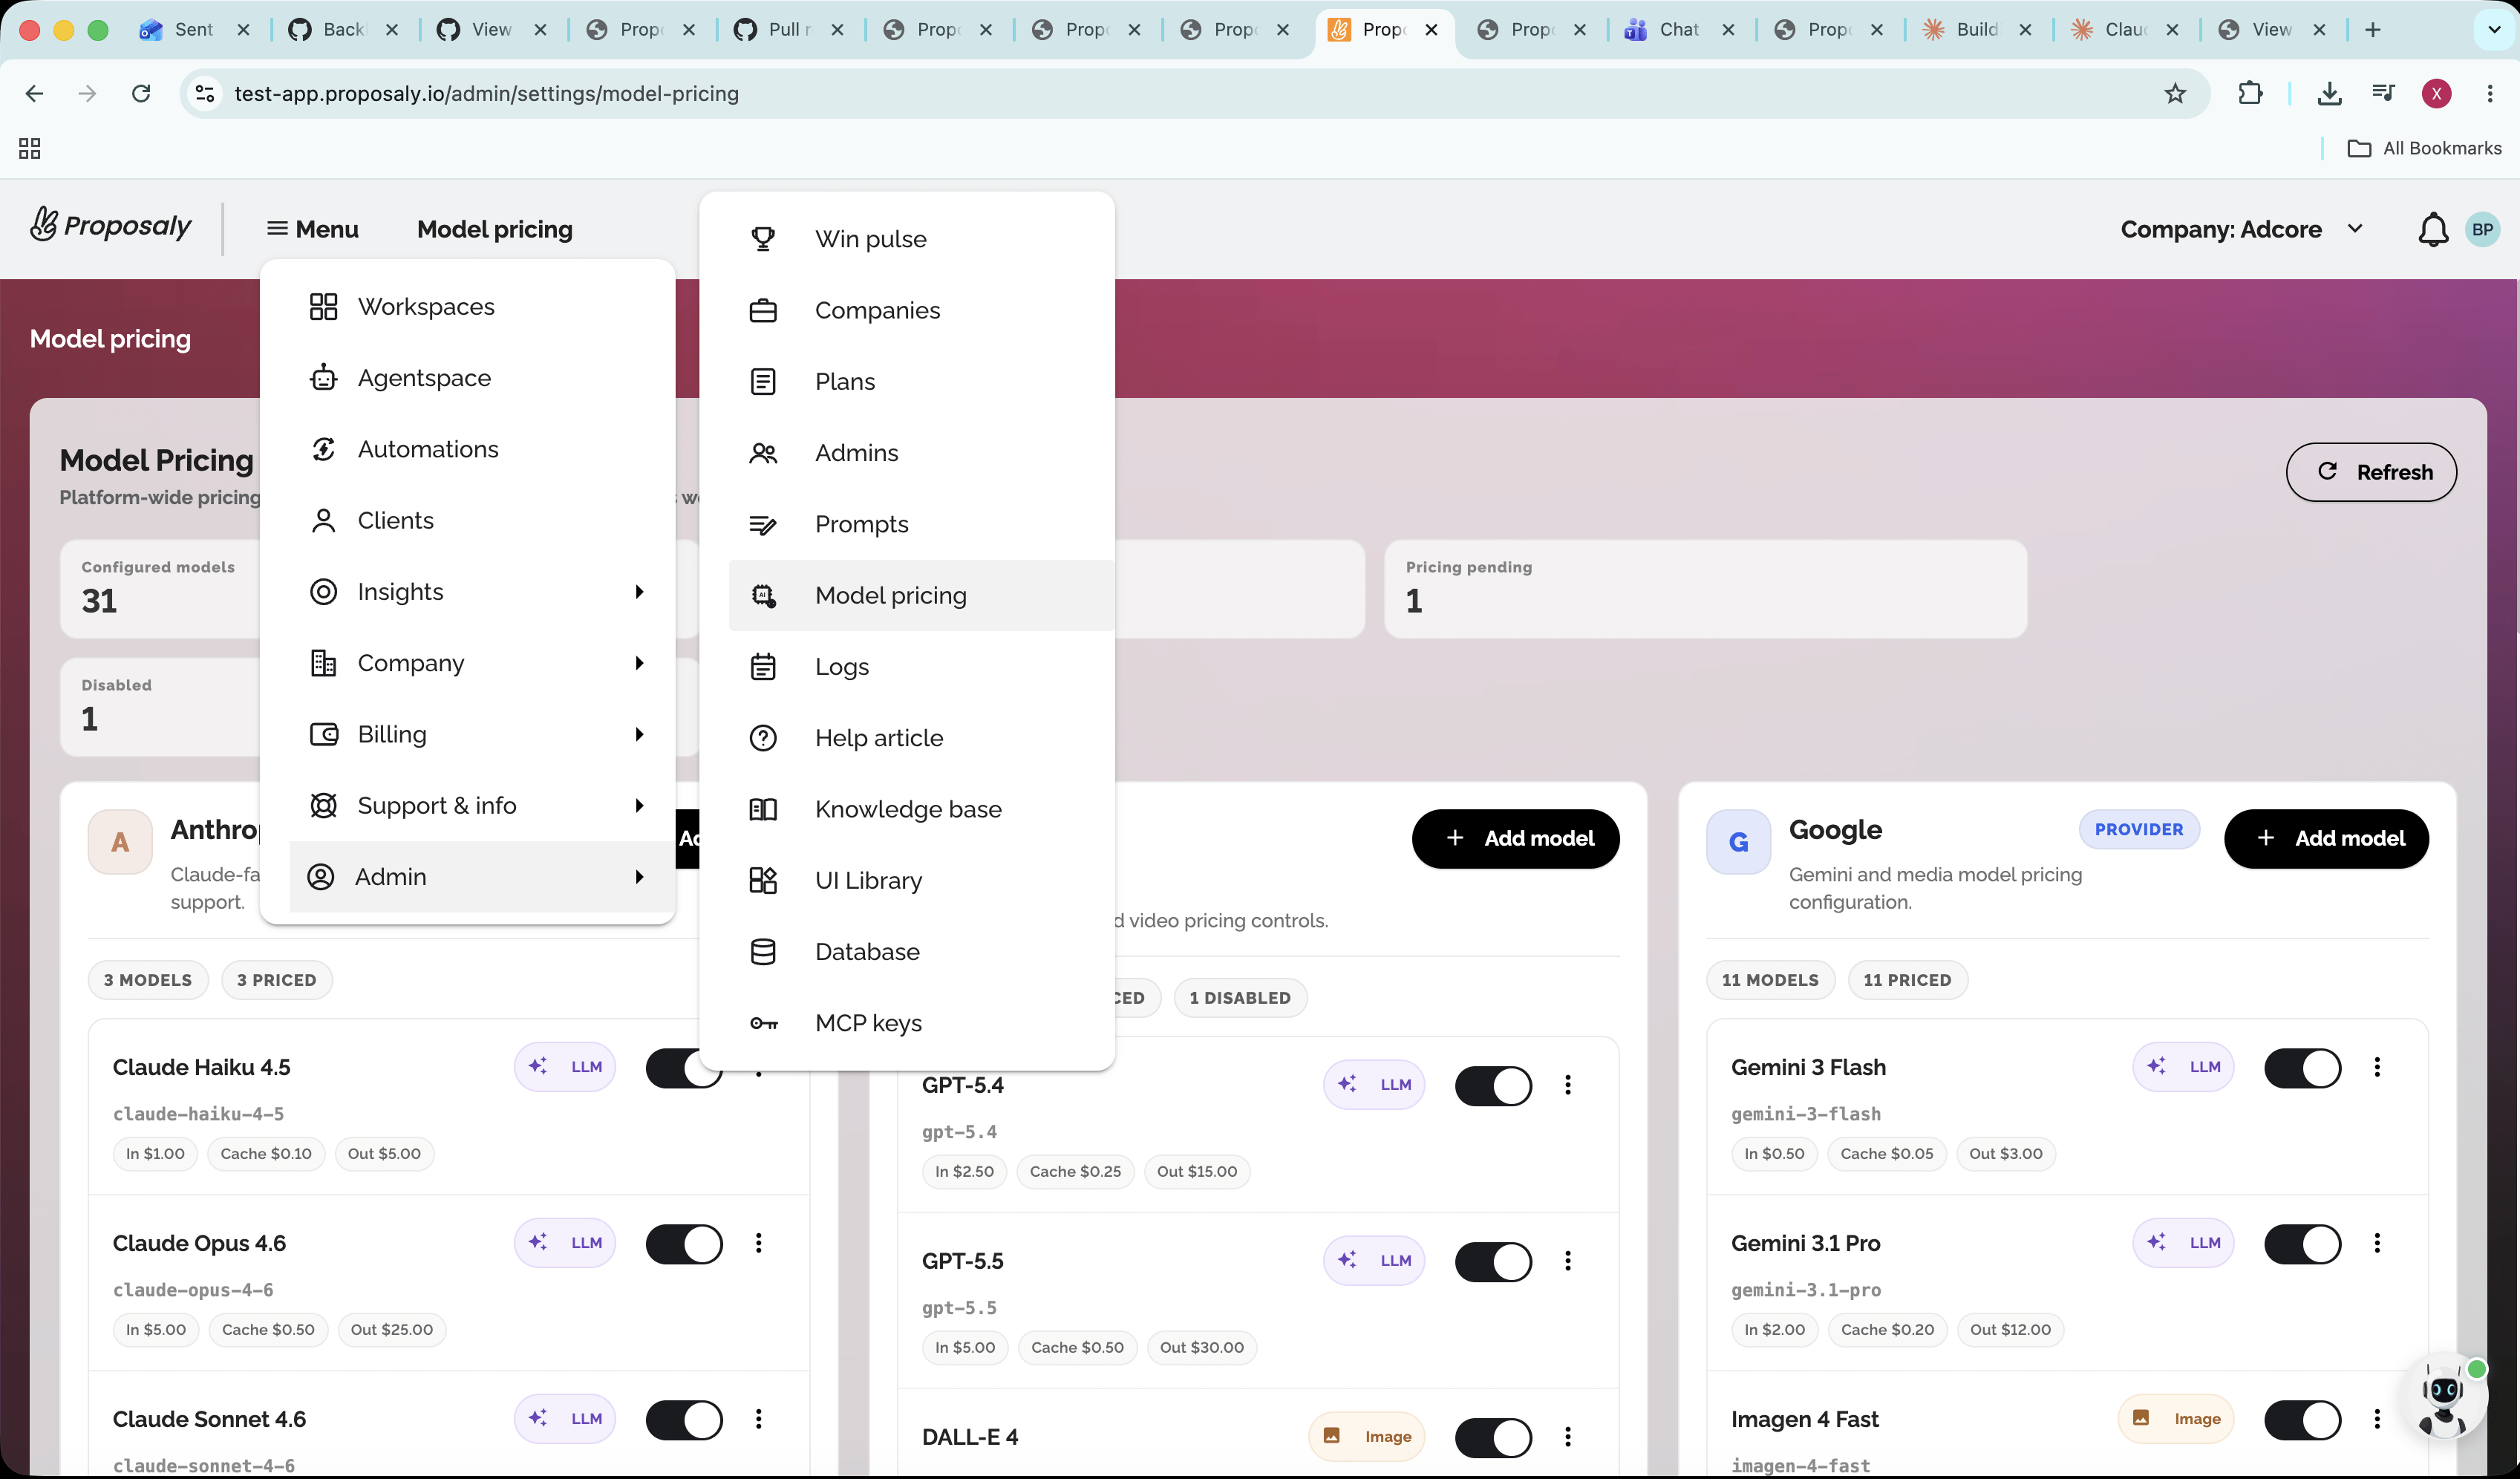Click the Knowledge base book icon
This screenshot has height=1479, width=2520.
coord(763,809)
